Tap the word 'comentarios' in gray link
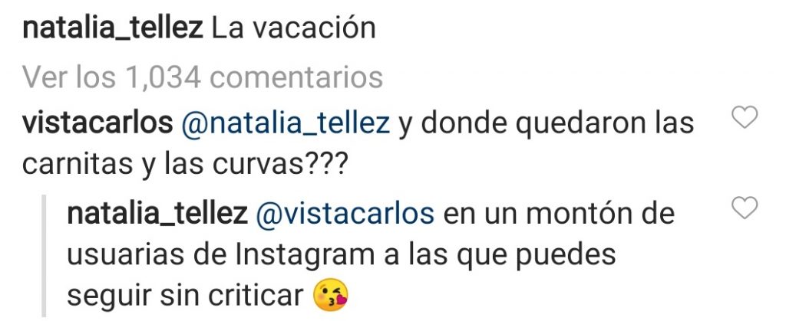786x321 pixels. pos(296,77)
